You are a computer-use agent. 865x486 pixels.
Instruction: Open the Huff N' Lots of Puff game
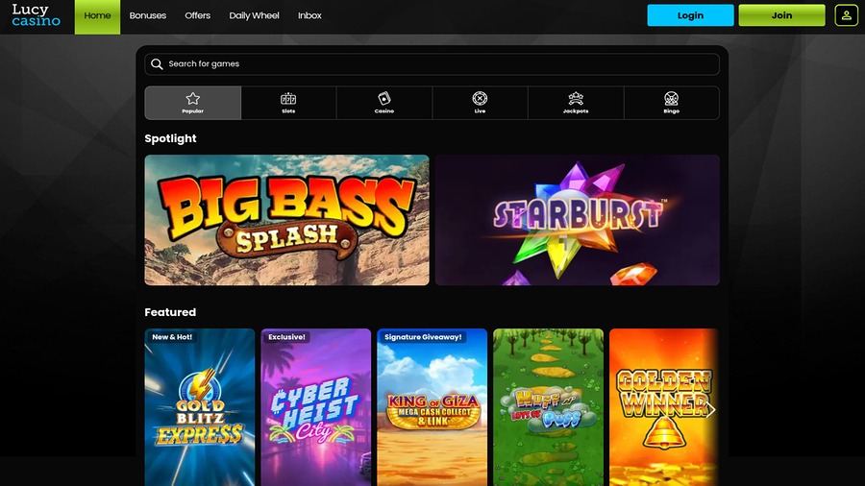tap(549, 407)
